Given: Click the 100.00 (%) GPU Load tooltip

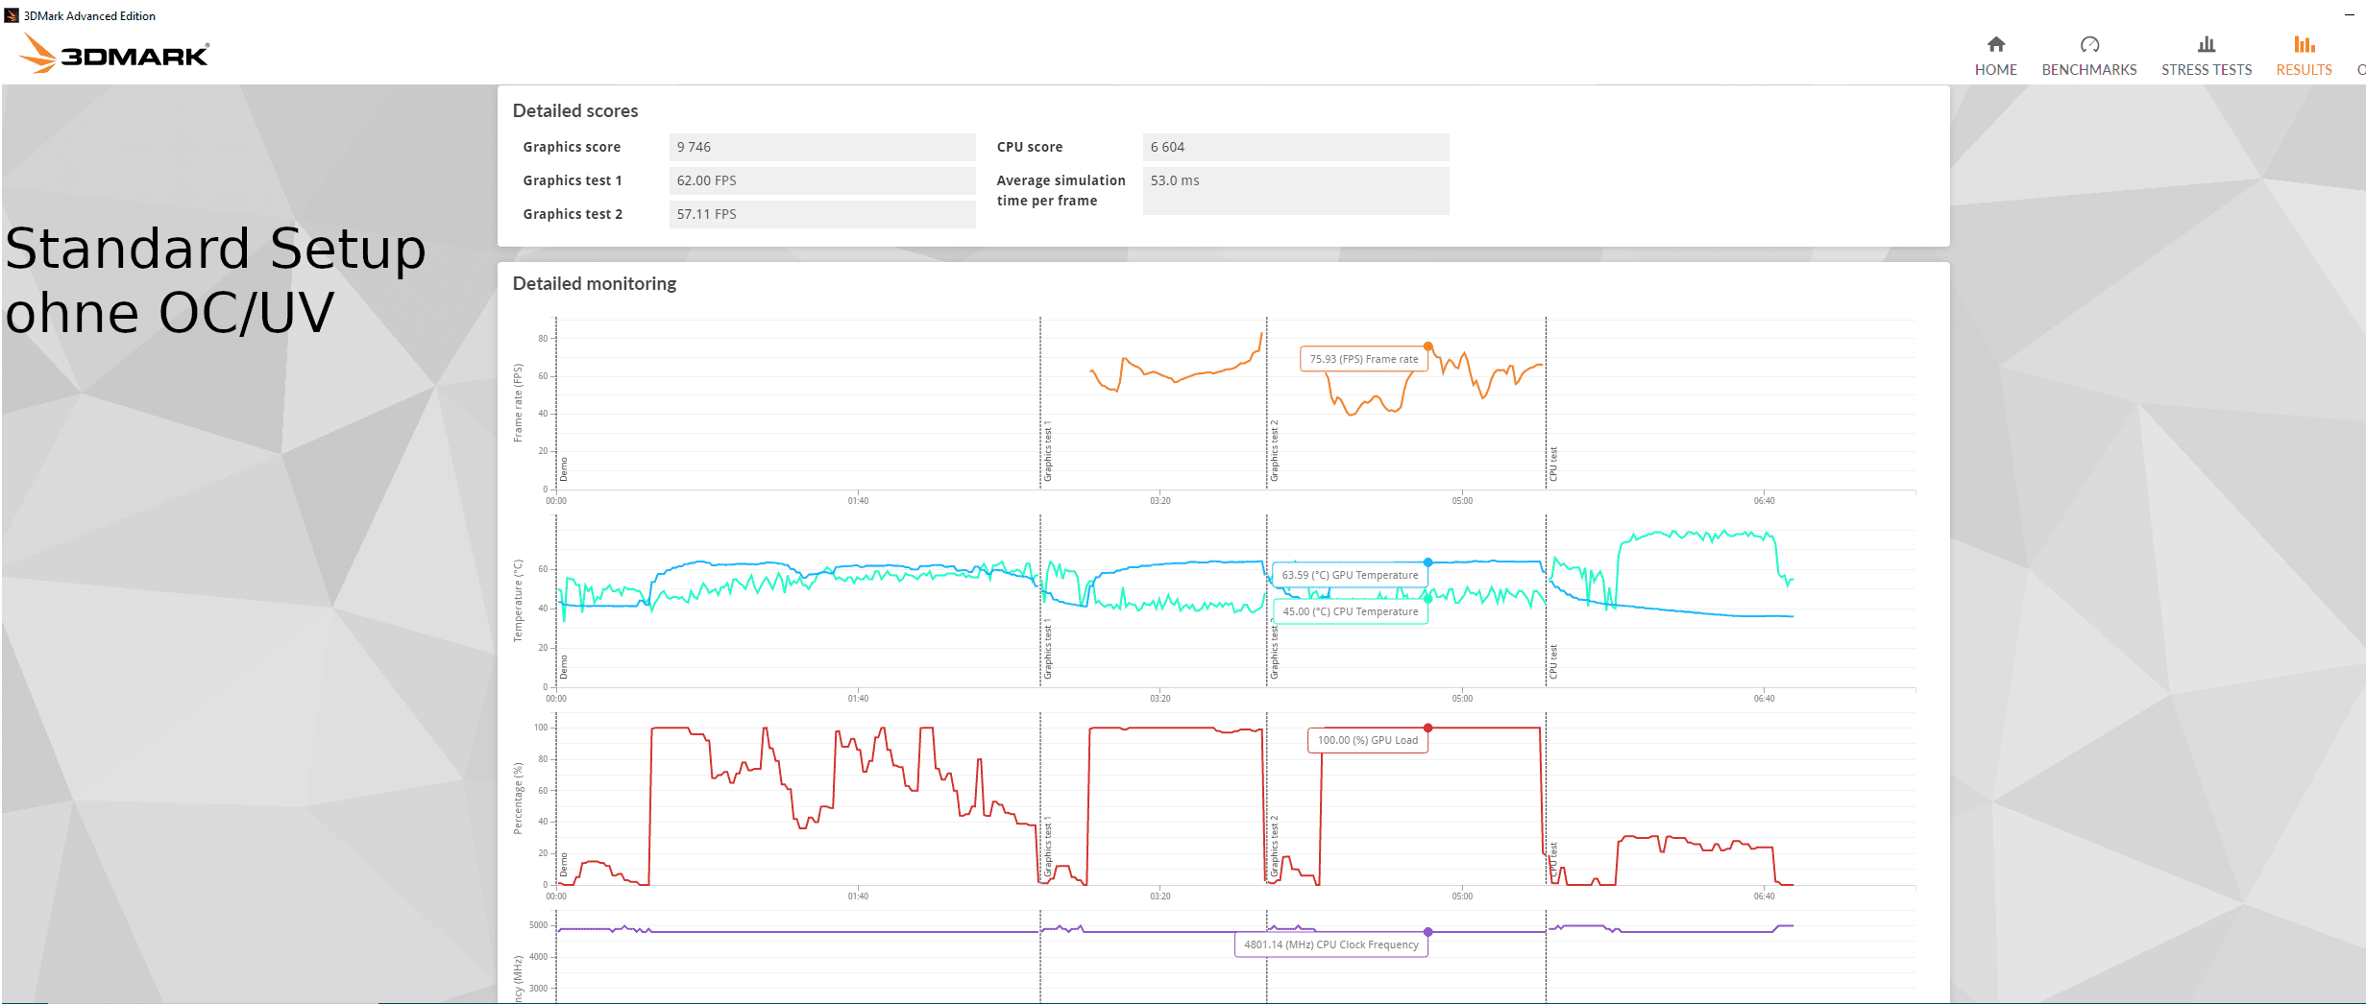Looking at the screenshot, I should (1368, 740).
